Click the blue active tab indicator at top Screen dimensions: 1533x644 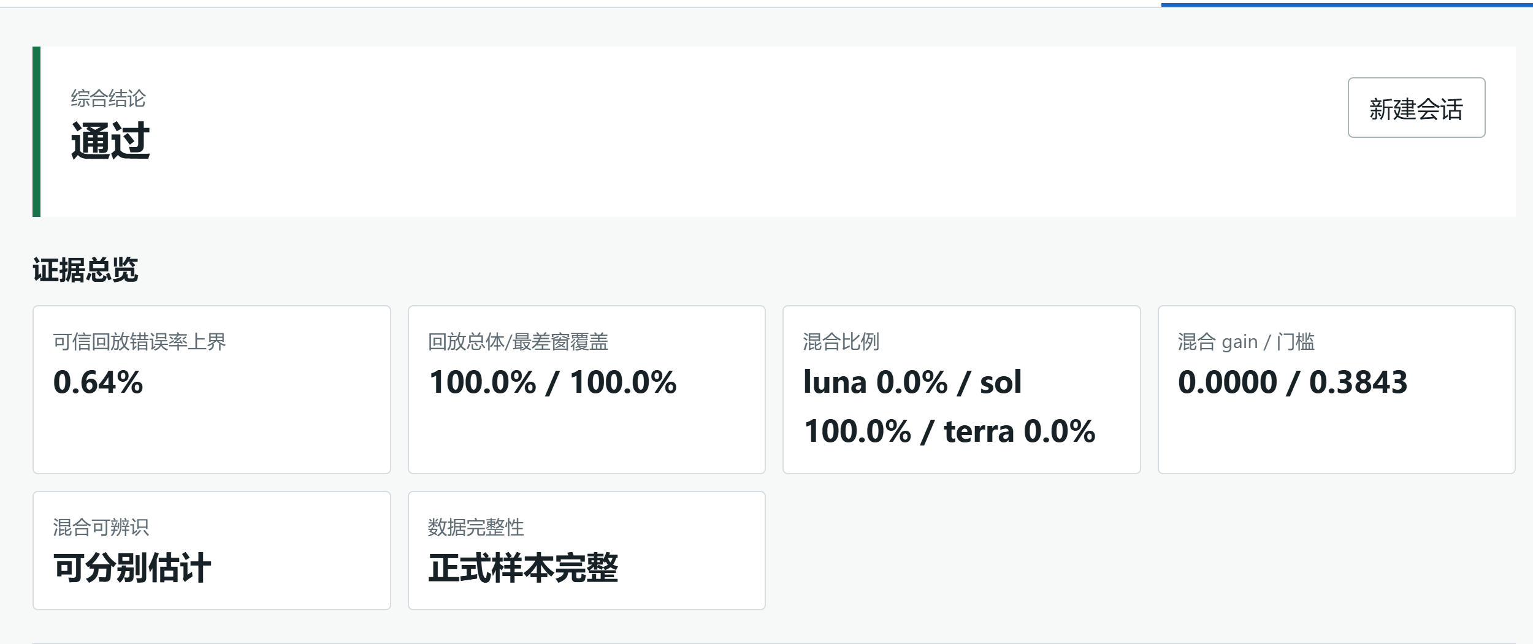1347,5
